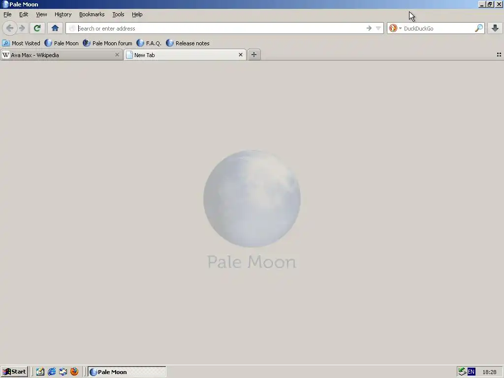This screenshot has height=378, width=504.
Task: Click the 18:28 system clock
Action: (489, 372)
